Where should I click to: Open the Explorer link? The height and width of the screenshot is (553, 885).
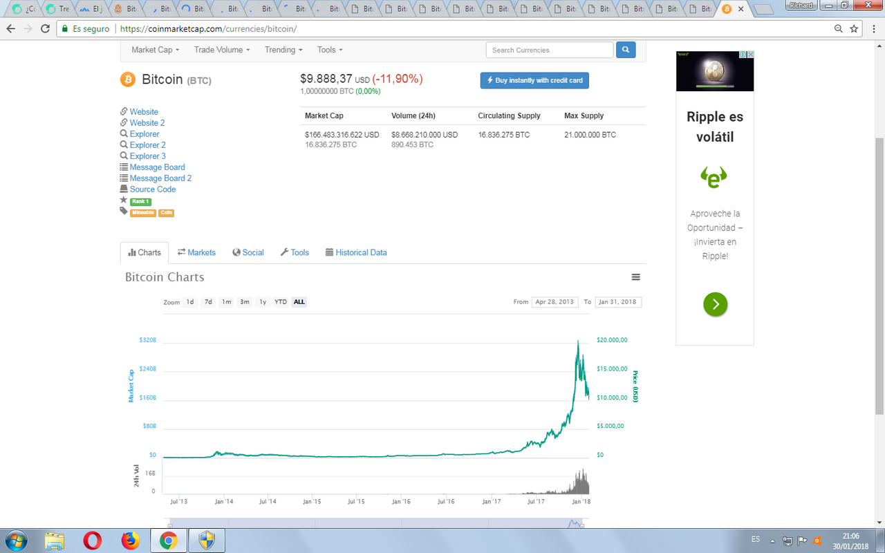(x=145, y=134)
